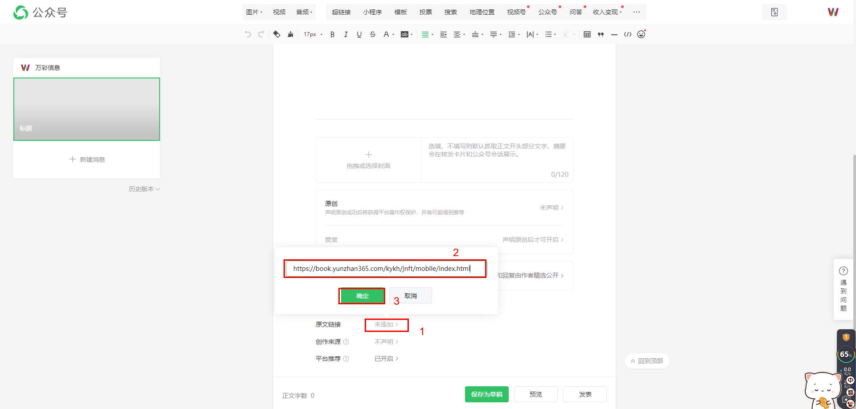Expand the 历史版本 dropdown
This screenshot has height=409, width=856.
click(x=144, y=189)
